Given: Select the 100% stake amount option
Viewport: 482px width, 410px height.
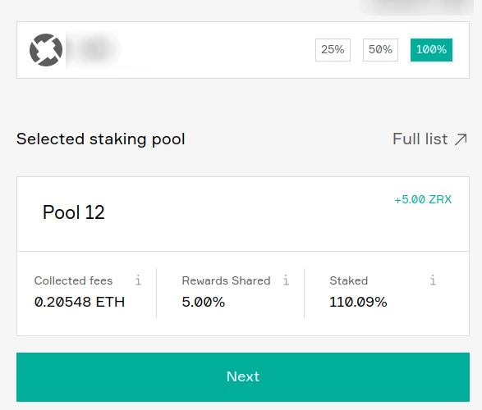Looking at the screenshot, I should tap(431, 50).
